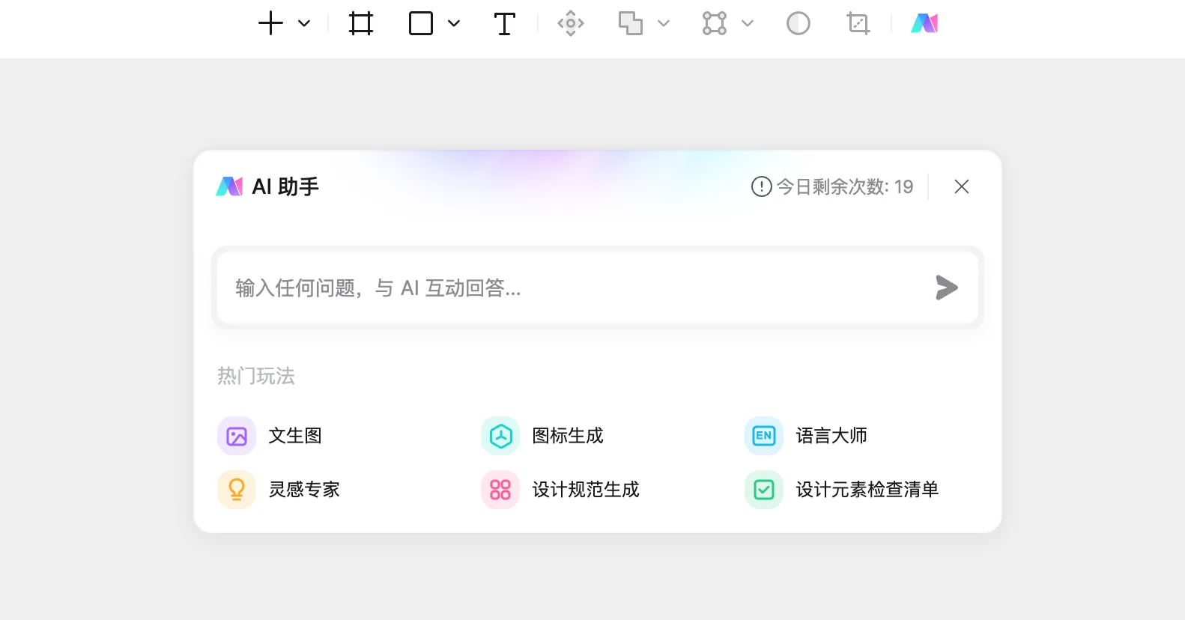Choose the 语言大师 option
Screen dimensions: 1185x620
click(x=831, y=436)
